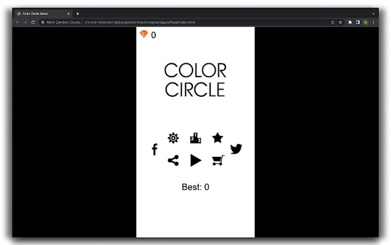Open the in-game shop cart icon
391x245 pixels.
(217, 161)
